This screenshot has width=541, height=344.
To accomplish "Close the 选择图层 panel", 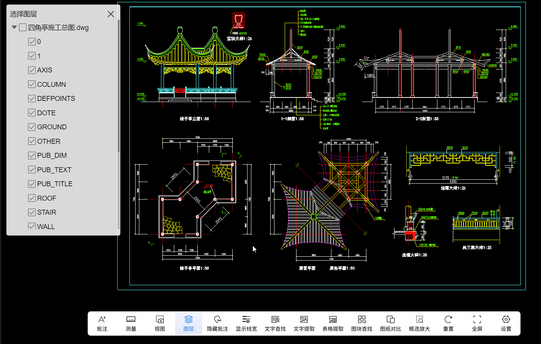I will [111, 14].
